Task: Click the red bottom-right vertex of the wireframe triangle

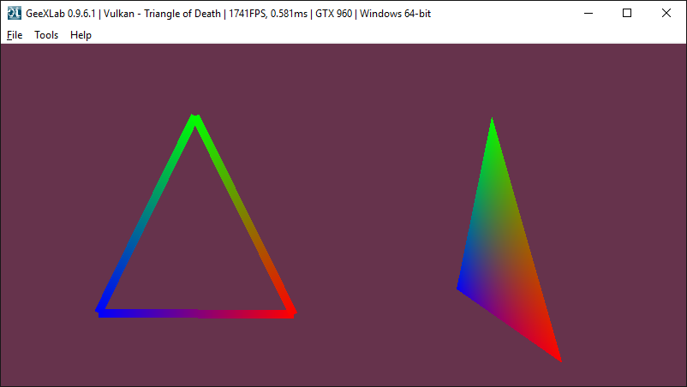Action: (290, 312)
